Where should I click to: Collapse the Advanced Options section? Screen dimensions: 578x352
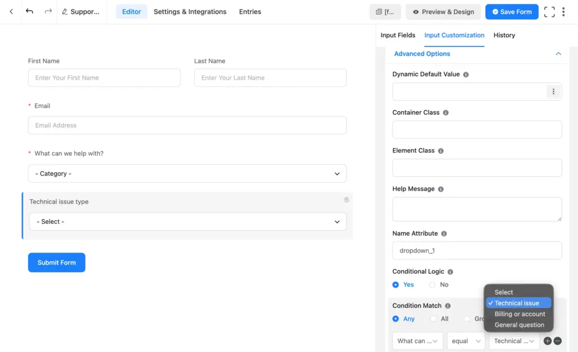pyautogui.click(x=558, y=54)
